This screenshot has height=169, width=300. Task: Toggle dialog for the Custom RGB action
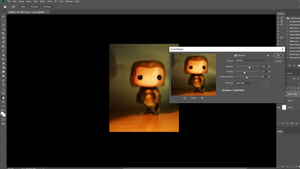[282, 38]
